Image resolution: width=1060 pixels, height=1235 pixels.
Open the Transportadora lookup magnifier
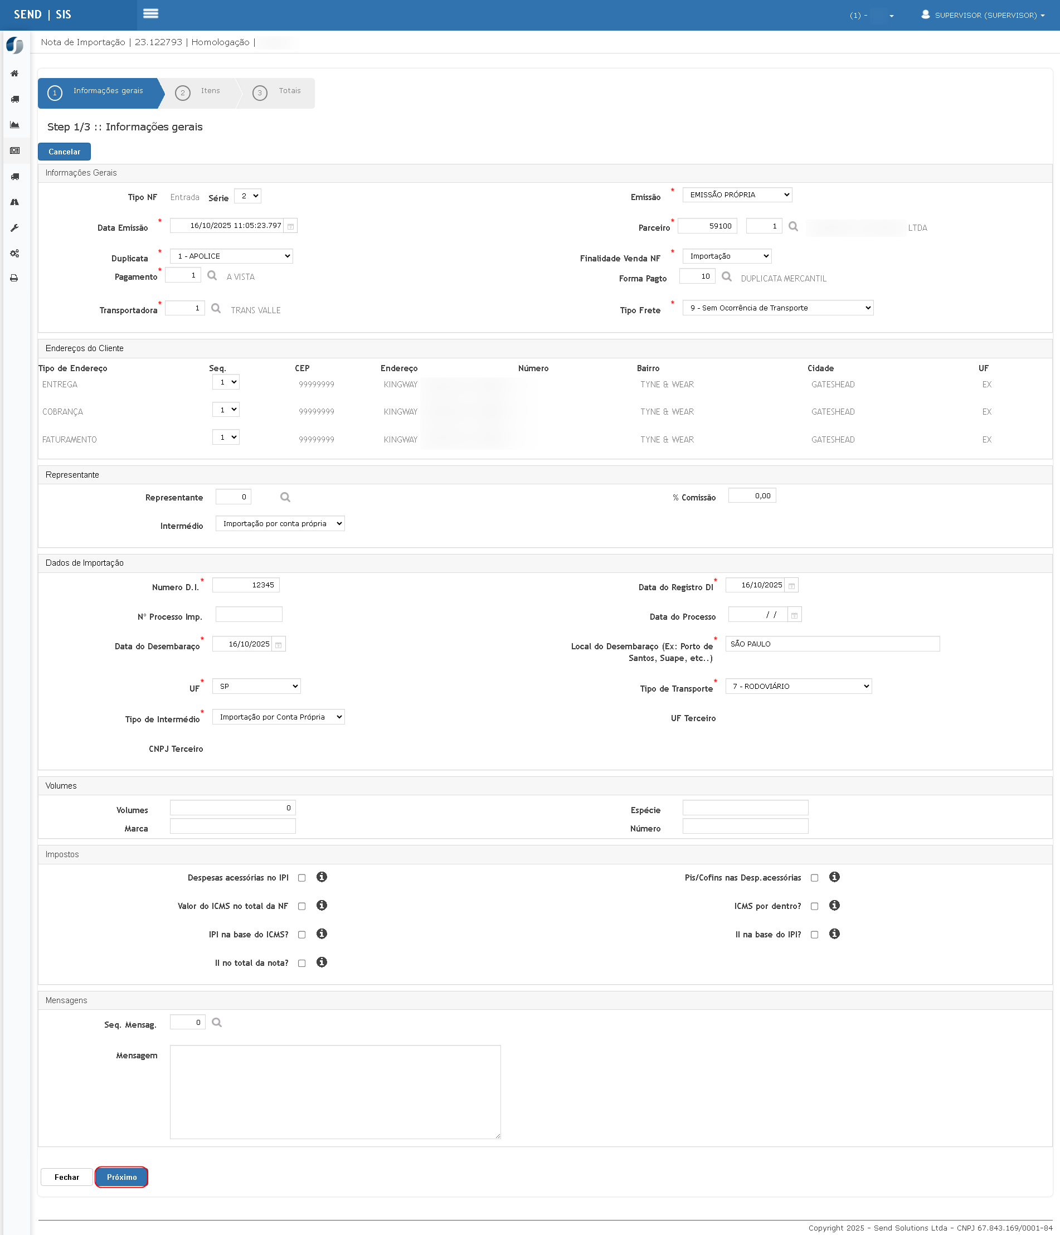pyautogui.click(x=216, y=309)
